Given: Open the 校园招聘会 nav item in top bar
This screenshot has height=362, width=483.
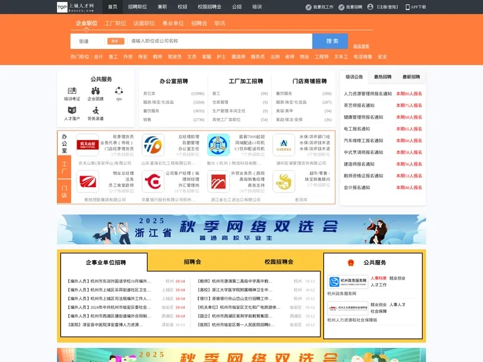Looking at the screenshot, I should [209, 7].
